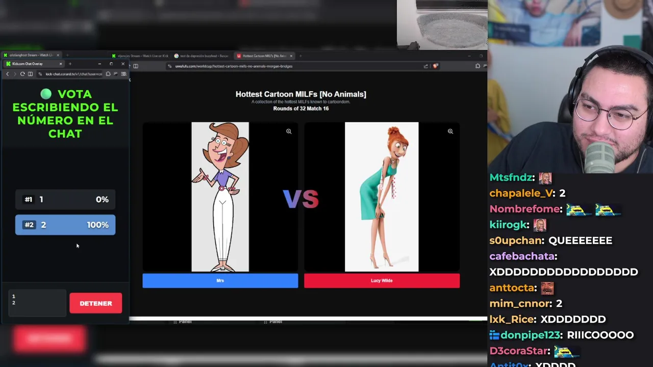Select poll option #1 with 0%
Viewport: 653px width, 367px height.
65,199
